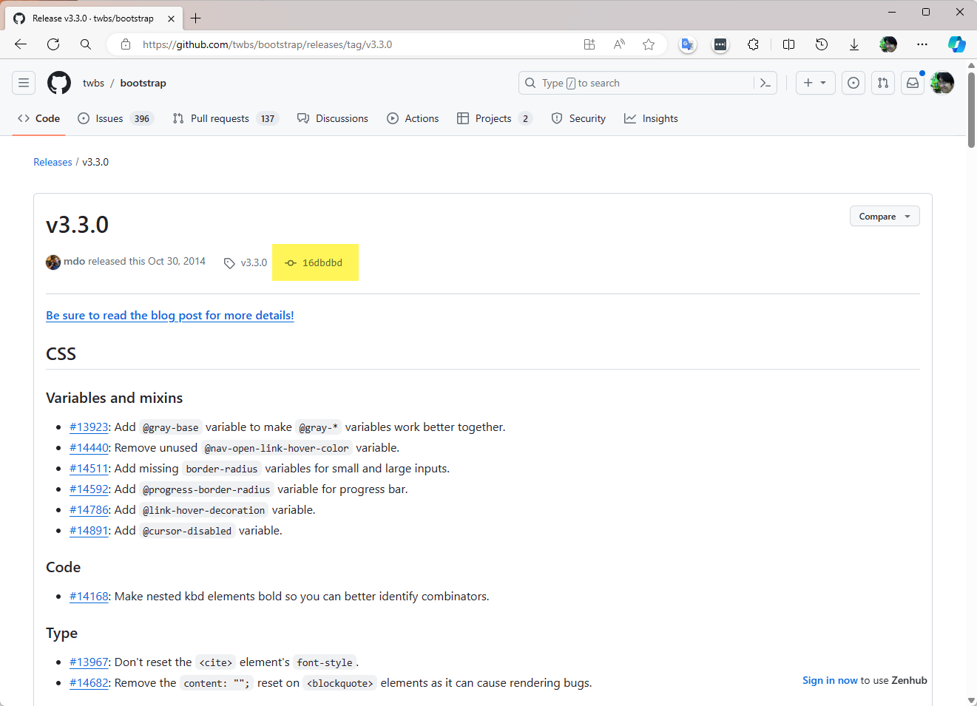
Task: Open the dark extension icon with dots
Action: 720,44
